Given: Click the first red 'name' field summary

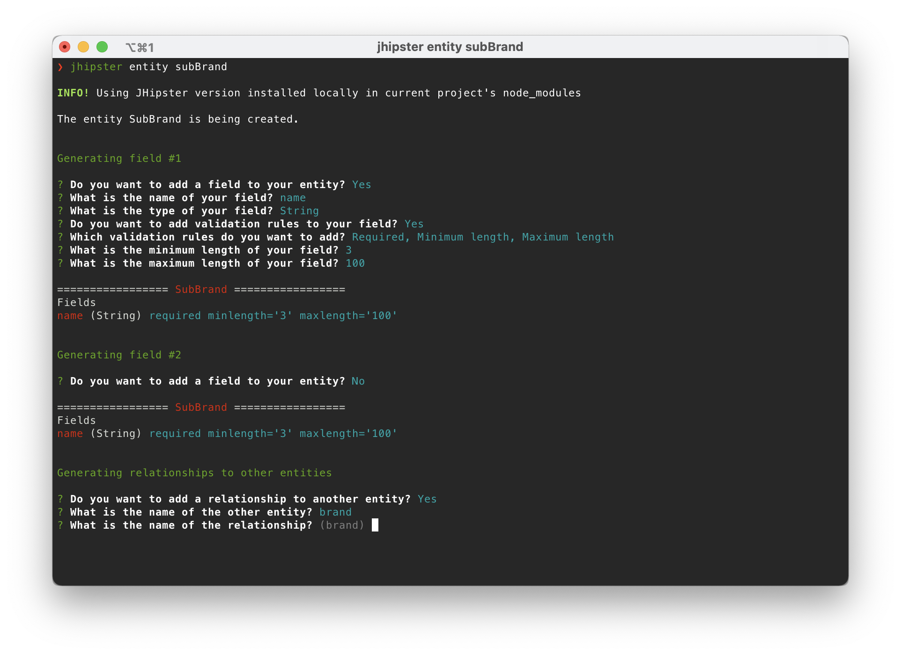Looking at the screenshot, I should [70, 316].
